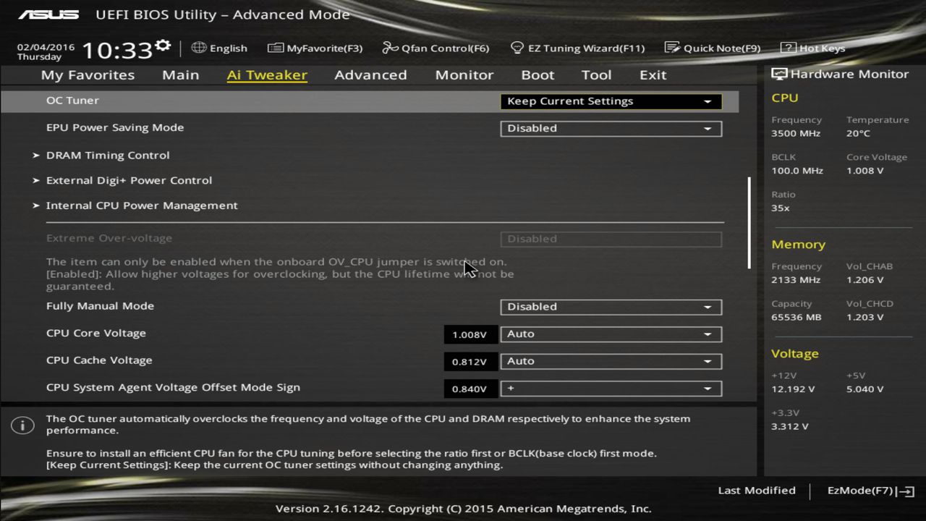Go to the Monitor tab
Image resolution: width=926 pixels, height=521 pixels.
point(464,75)
